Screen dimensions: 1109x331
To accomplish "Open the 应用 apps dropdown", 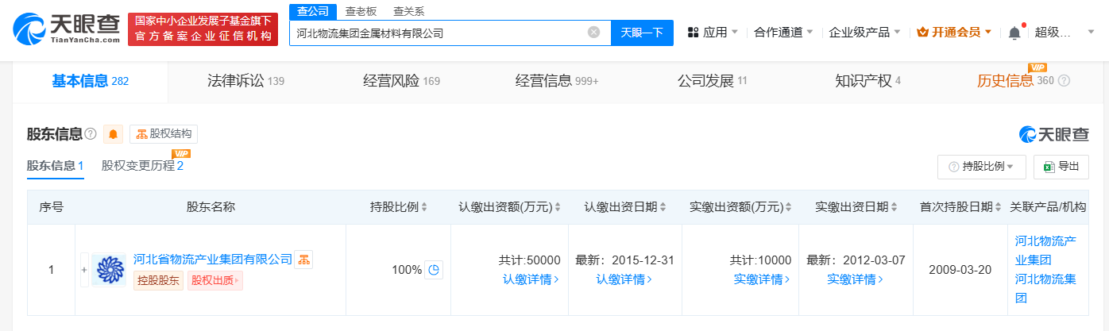I will (x=713, y=33).
